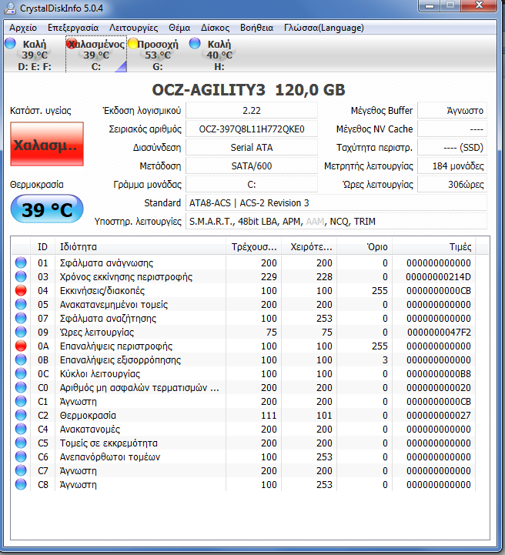
Task: Click the ATA8-ACS standard field
Action: [336, 202]
